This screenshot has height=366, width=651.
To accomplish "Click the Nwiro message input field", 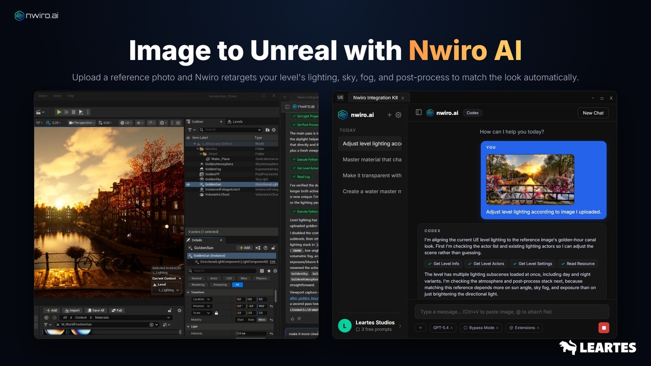I will [512, 312].
